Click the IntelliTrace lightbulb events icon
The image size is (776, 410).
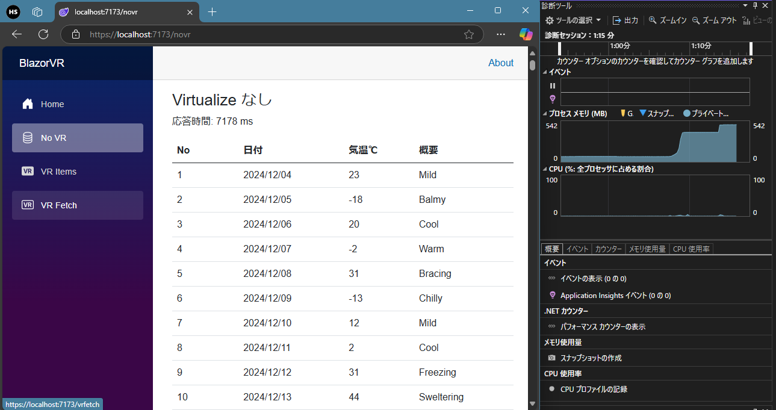click(552, 99)
